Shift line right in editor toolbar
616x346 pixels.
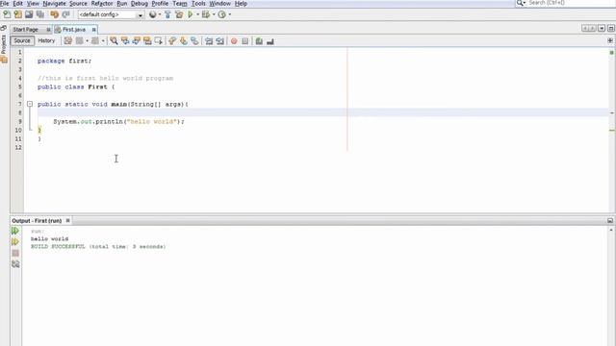[x=220, y=40]
